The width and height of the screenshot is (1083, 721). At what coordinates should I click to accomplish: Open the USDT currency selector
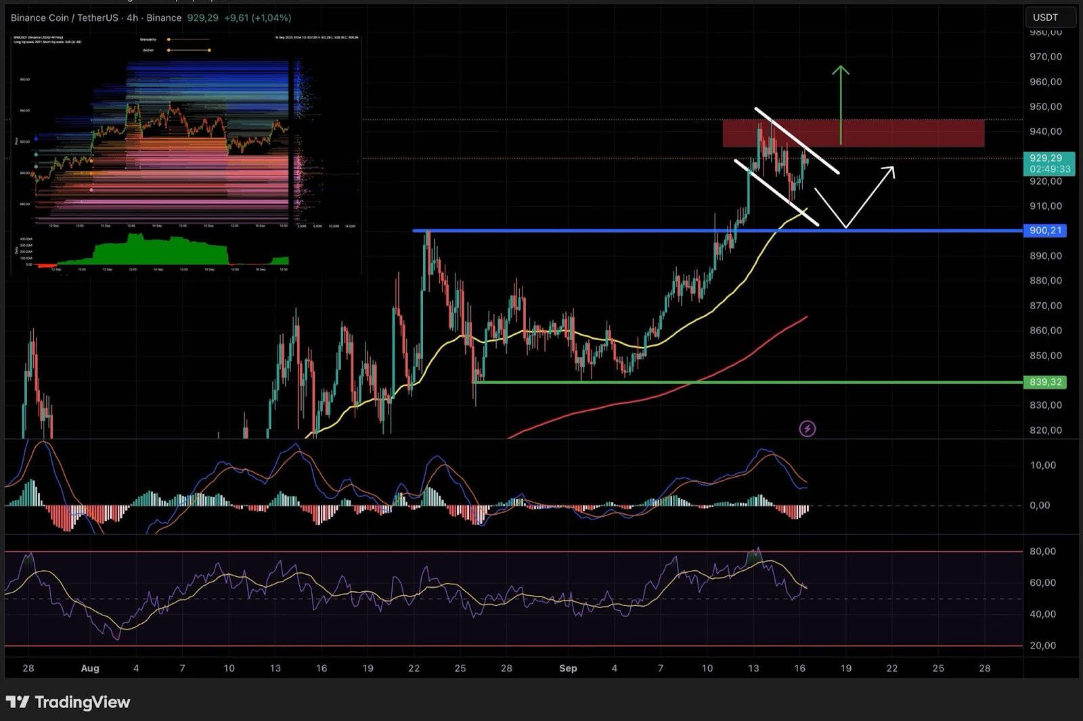[1050, 18]
